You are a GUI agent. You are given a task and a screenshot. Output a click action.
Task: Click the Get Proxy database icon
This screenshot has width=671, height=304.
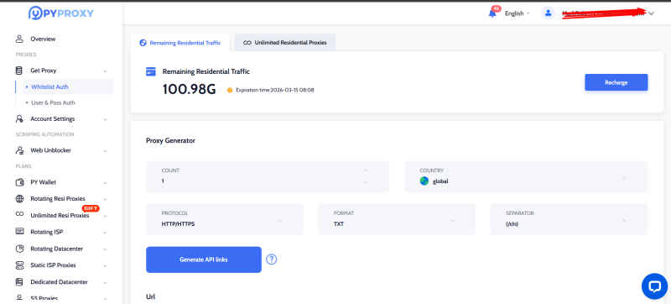[19, 71]
